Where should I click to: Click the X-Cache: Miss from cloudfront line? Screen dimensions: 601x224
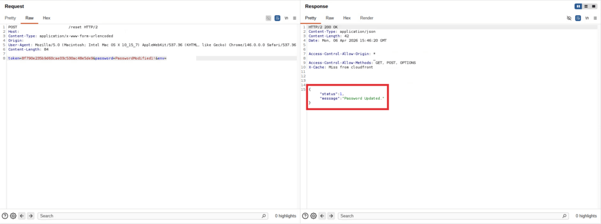coord(341,67)
